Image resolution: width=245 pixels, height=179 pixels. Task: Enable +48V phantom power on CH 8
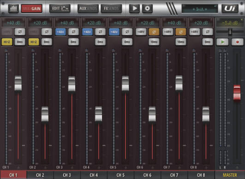pyautogui.click(x=195, y=32)
